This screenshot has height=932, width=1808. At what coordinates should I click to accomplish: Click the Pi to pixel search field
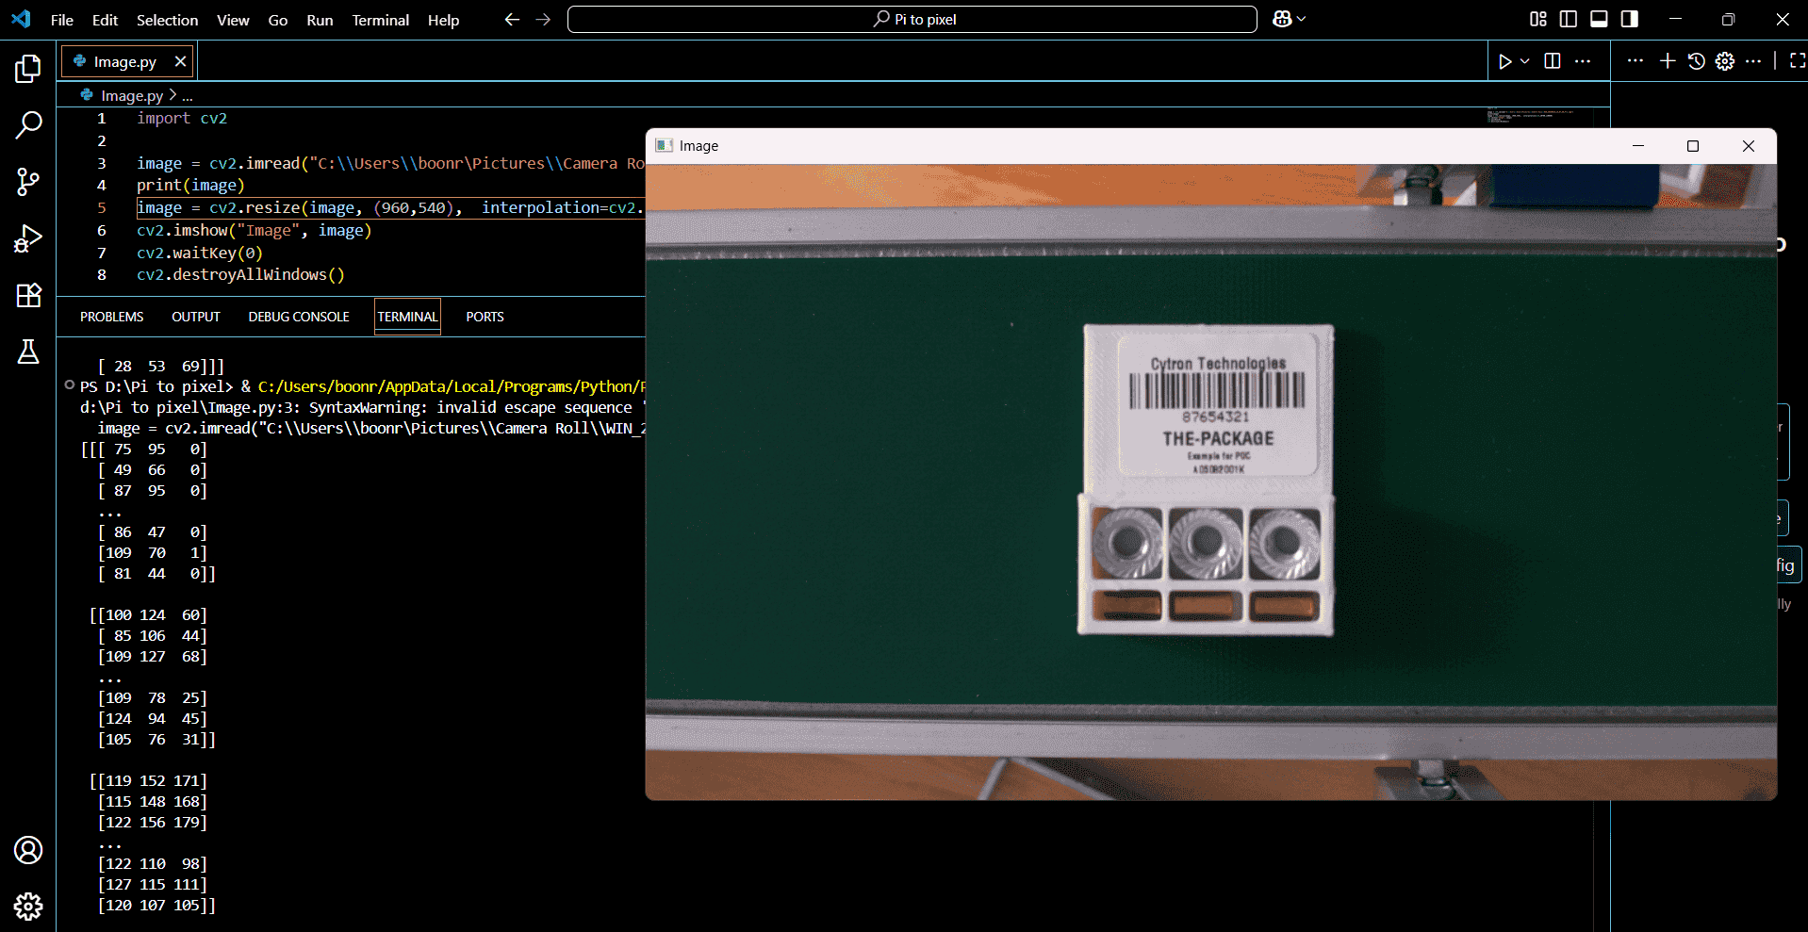[x=911, y=18]
